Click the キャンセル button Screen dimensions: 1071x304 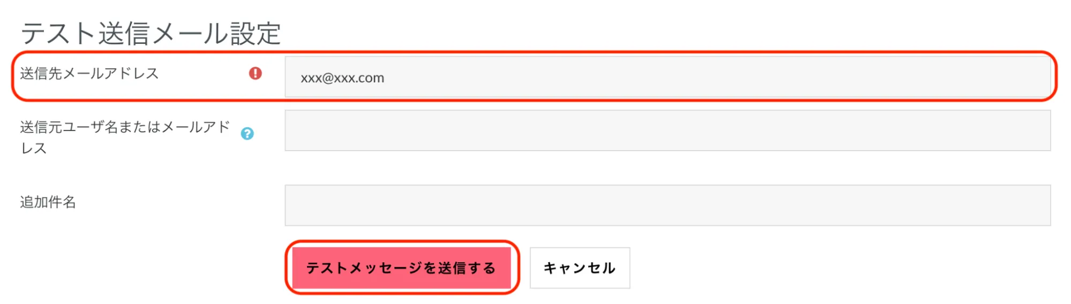click(x=579, y=268)
